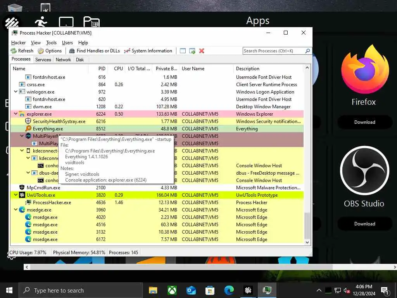Collapse the top kdeconnect tree node
The width and height of the screenshot is (397, 298).
tap(22, 151)
